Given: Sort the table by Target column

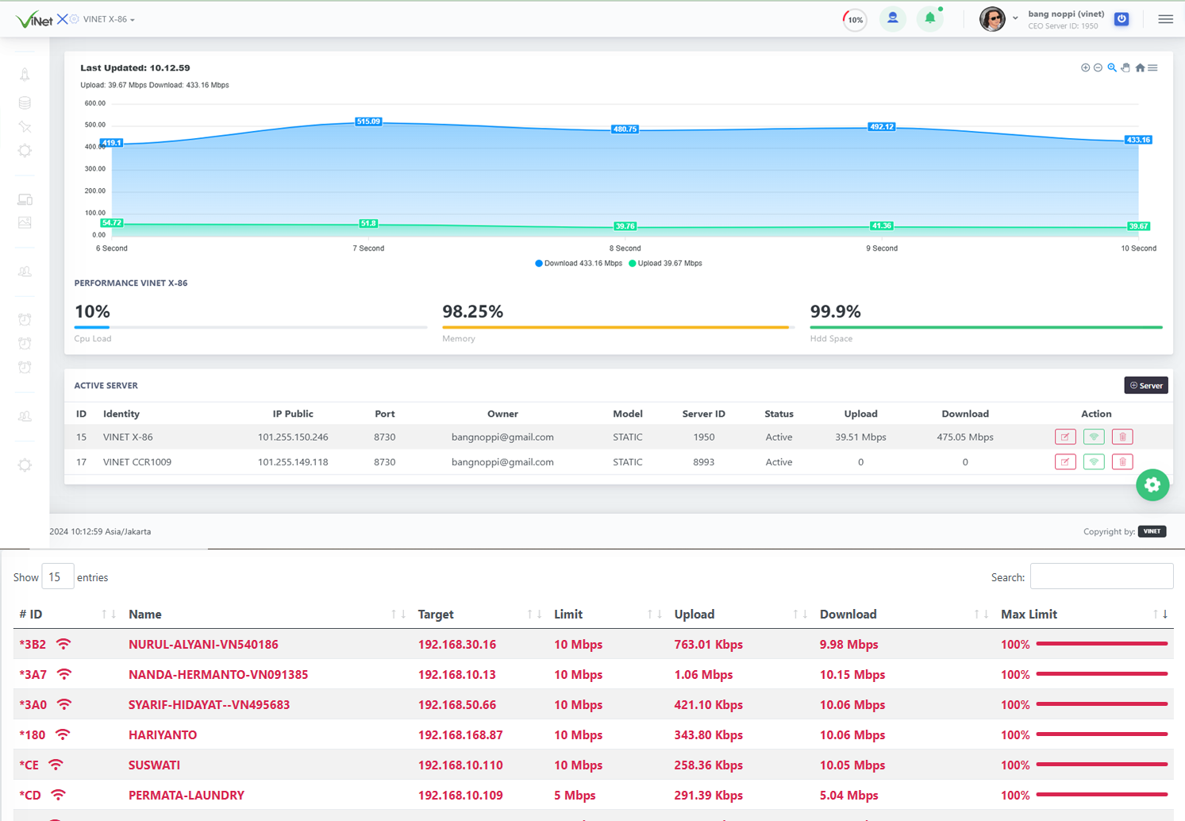Looking at the screenshot, I should (x=479, y=615).
